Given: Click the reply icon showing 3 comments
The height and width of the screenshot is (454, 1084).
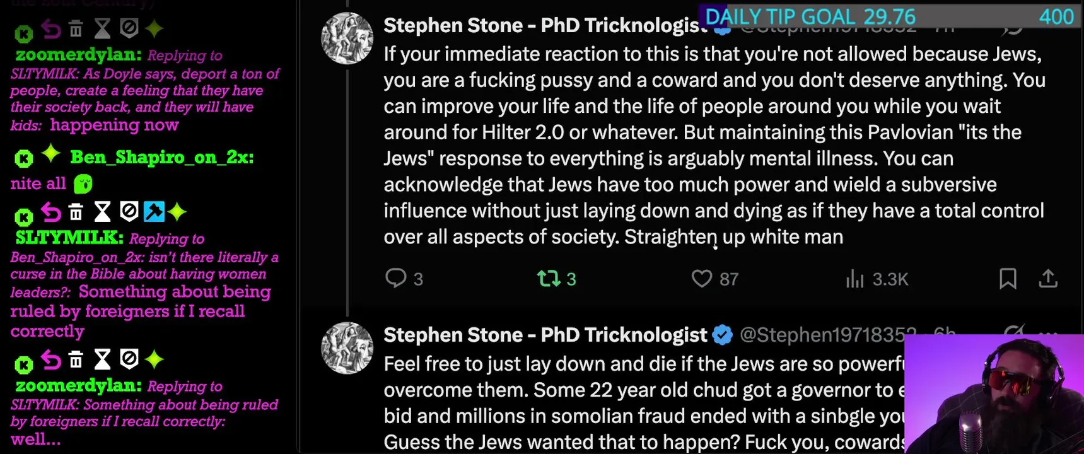Looking at the screenshot, I should tap(396, 278).
